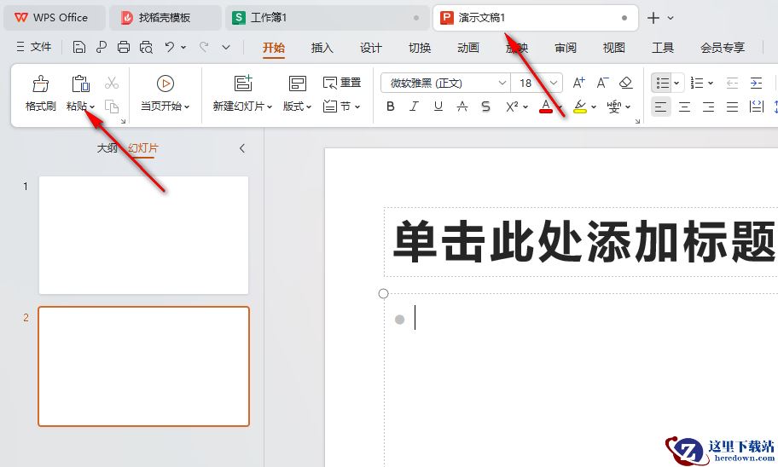
Task: Increase font size with A+ icon
Action: click(578, 83)
